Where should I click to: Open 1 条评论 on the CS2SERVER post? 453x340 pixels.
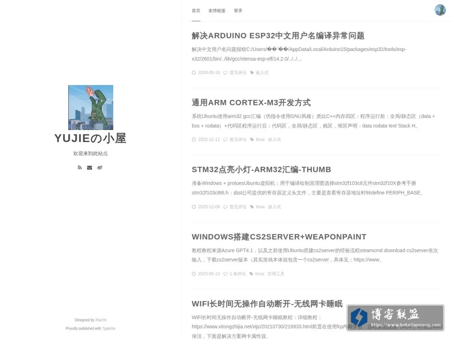point(237,274)
